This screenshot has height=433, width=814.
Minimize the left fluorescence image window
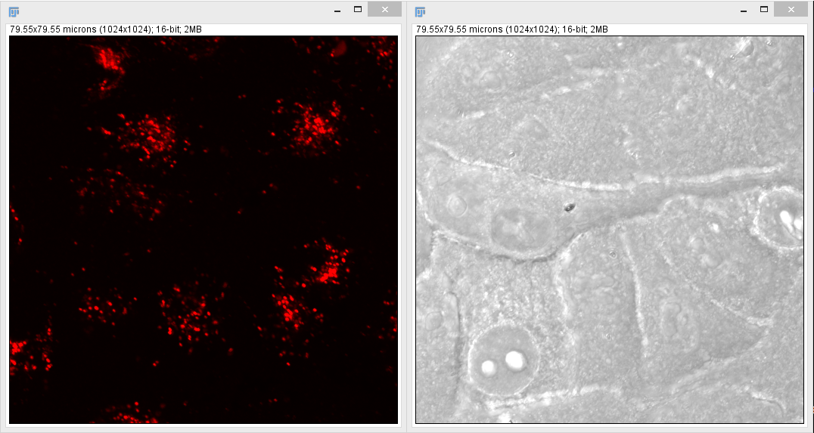click(x=337, y=10)
